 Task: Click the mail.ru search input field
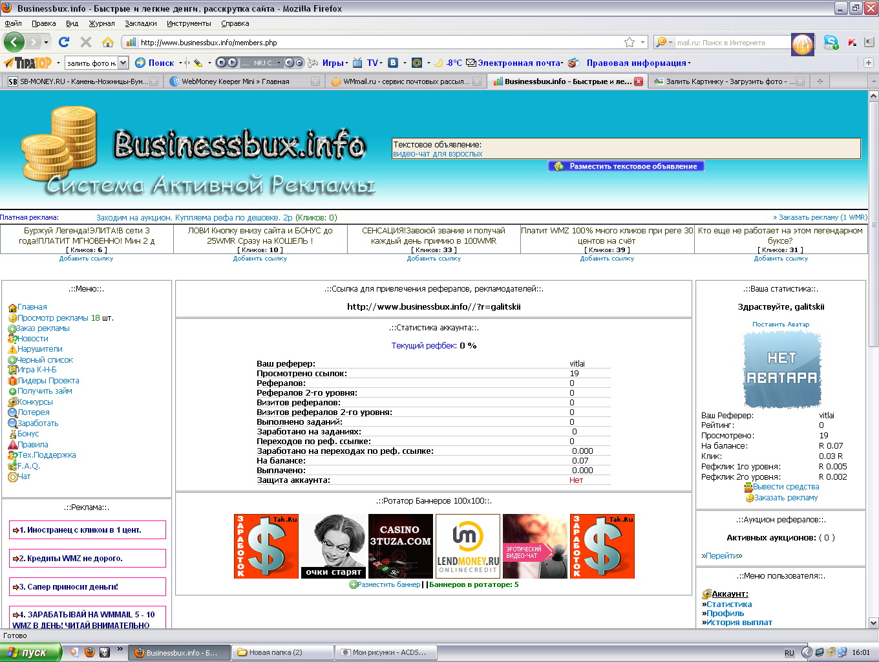tap(732, 43)
